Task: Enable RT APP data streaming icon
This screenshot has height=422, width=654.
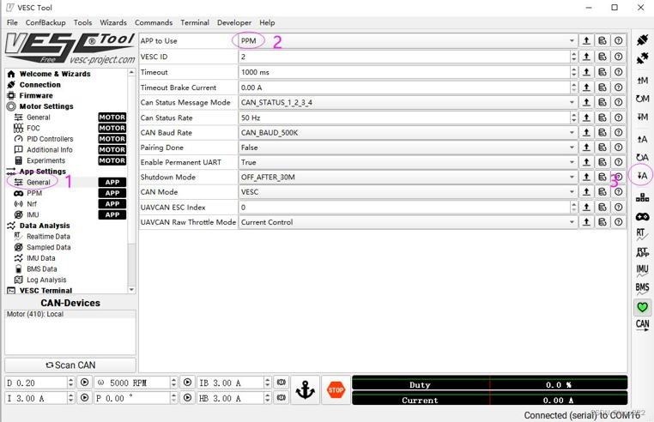Action: coord(642,252)
